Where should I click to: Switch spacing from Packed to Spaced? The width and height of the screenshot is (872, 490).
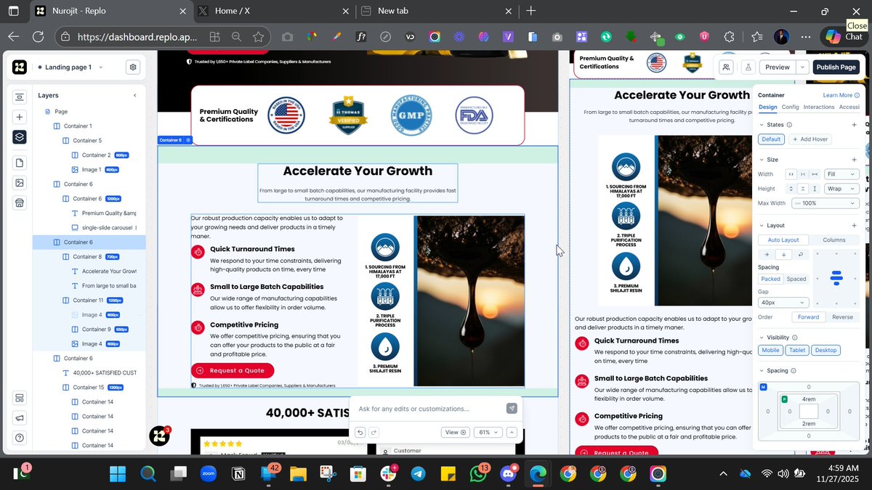click(x=797, y=279)
